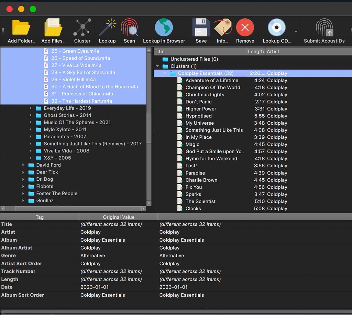
Task: Select the Album Sort Order tag row
Action: (x=176, y=295)
